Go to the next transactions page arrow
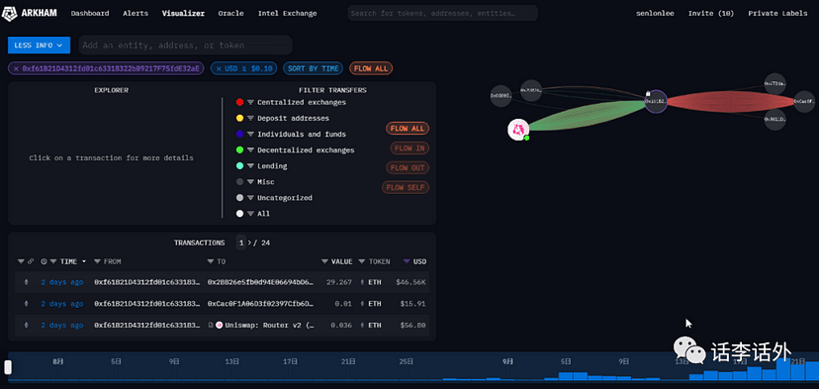The image size is (819, 389). point(249,243)
